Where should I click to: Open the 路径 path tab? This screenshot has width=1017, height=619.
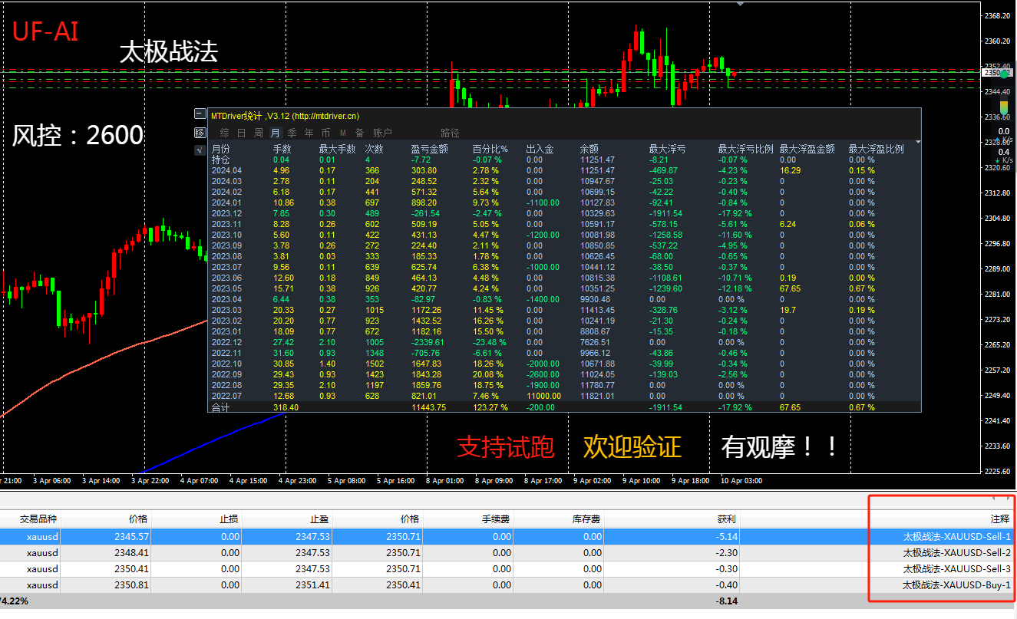tap(450, 133)
